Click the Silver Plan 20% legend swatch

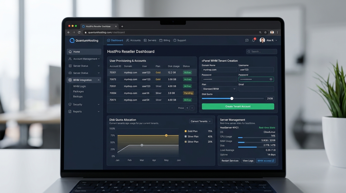tap(186, 142)
